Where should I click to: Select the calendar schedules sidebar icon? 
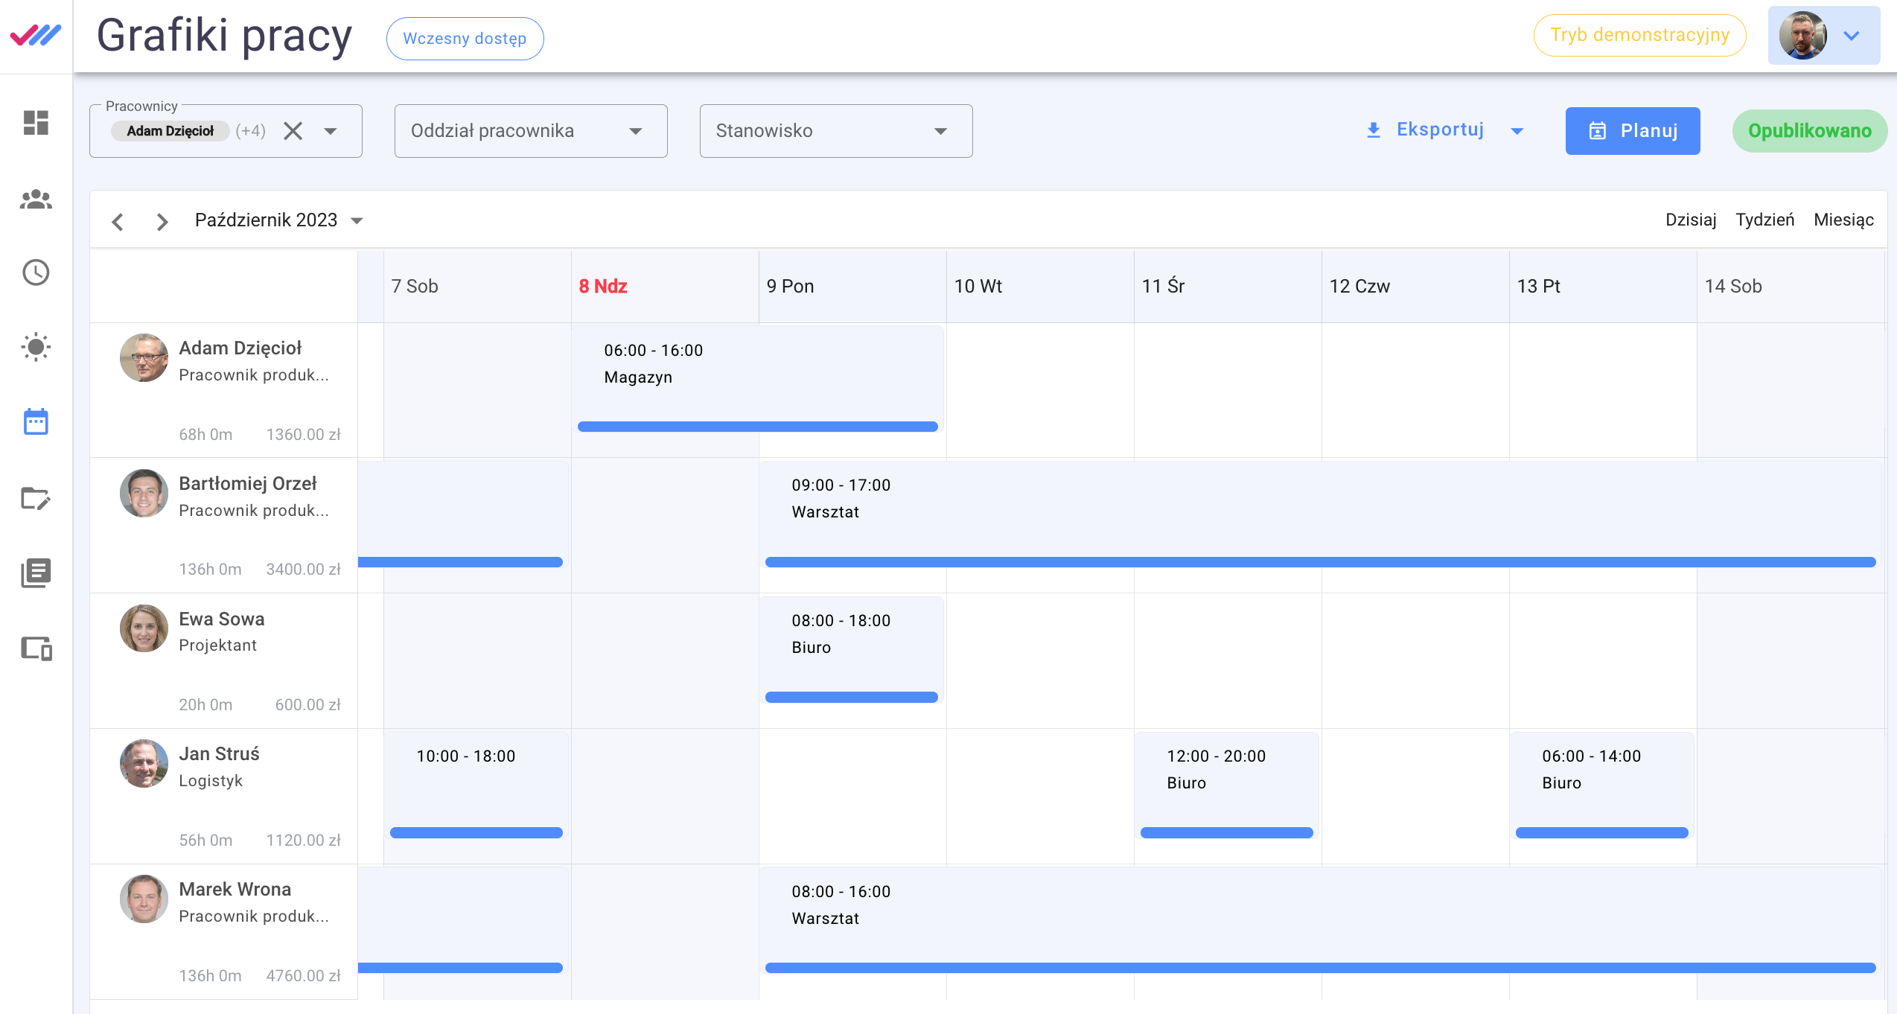[36, 422]
